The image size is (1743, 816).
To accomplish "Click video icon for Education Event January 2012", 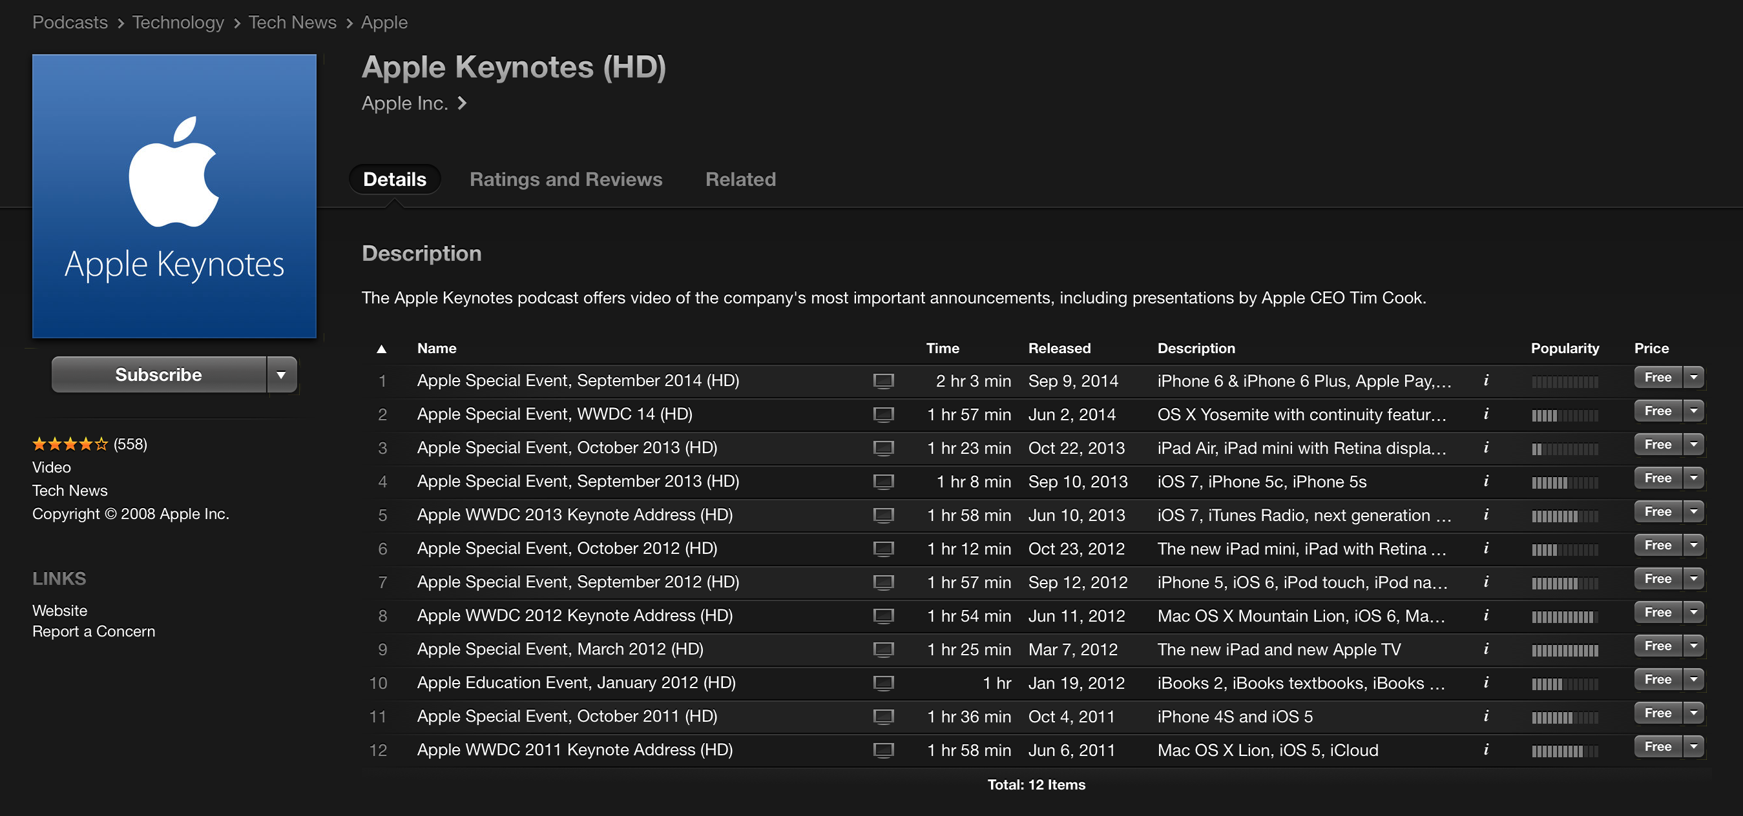I will [x=883, y=683].
